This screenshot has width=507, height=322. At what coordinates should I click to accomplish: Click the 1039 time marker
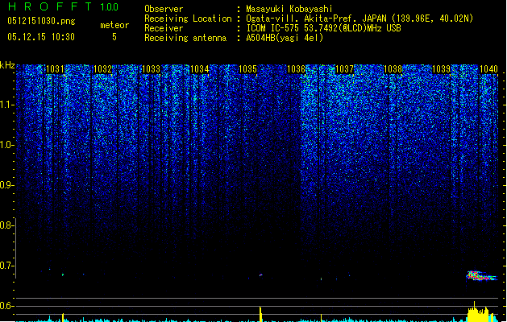pyautogui.click(x=442, y=69)
